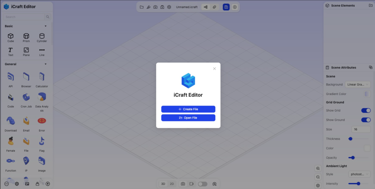Switch to 2D view
375x189 pixels.
point(172,184)
